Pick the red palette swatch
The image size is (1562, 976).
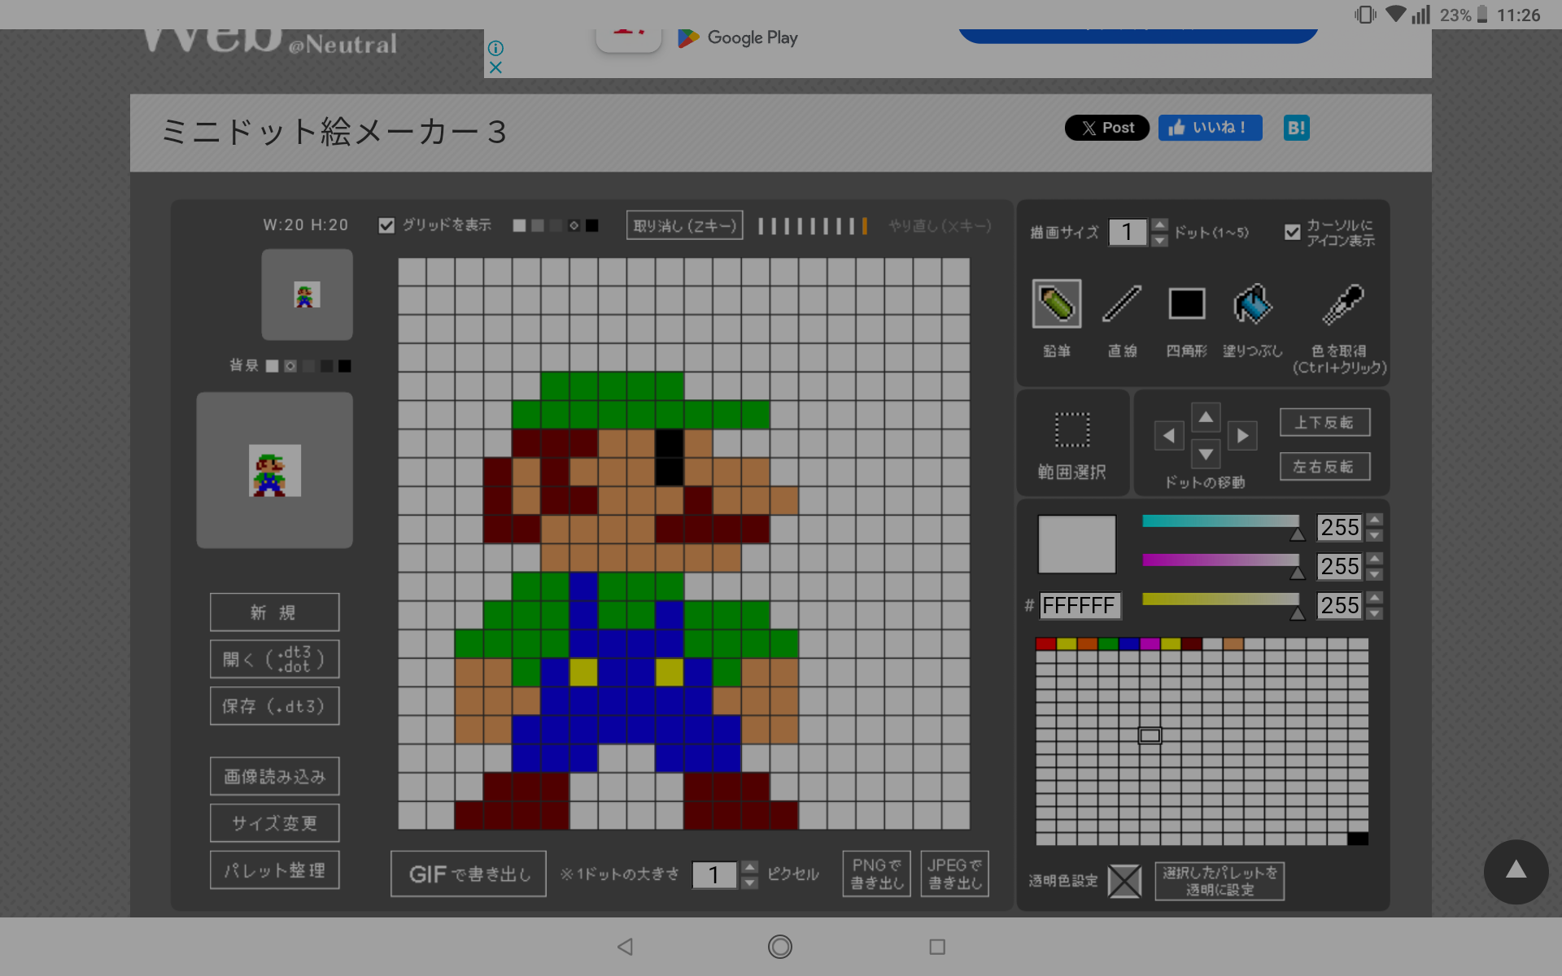click(x=1045, y=644)
